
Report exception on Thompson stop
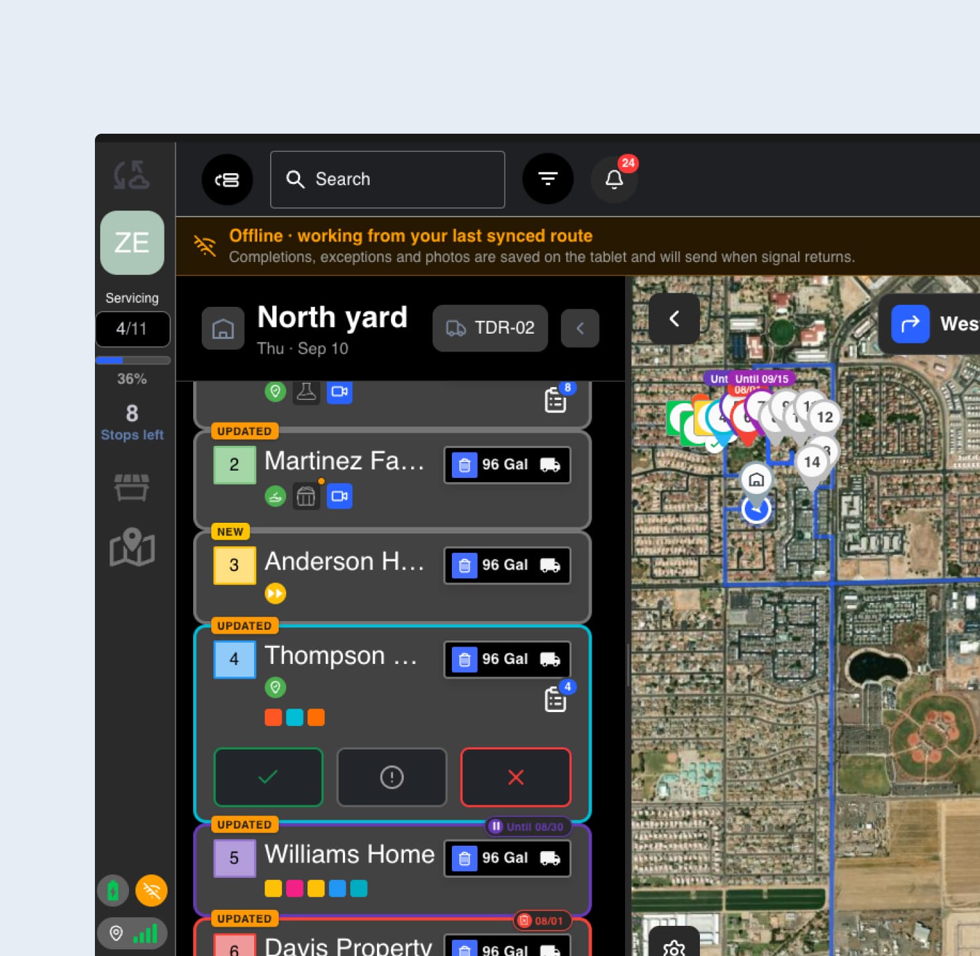(392, 777)
